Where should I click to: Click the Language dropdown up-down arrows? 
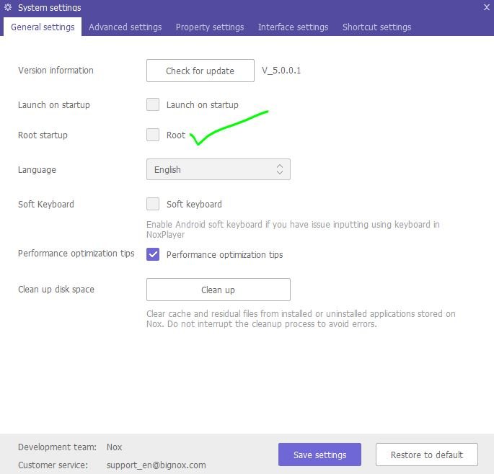coord(279,169)
